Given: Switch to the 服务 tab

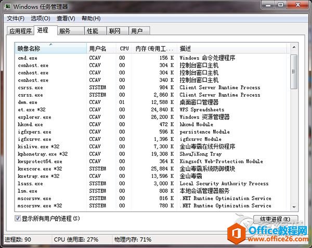Looking at the screenshot, I should click(71, 31).
